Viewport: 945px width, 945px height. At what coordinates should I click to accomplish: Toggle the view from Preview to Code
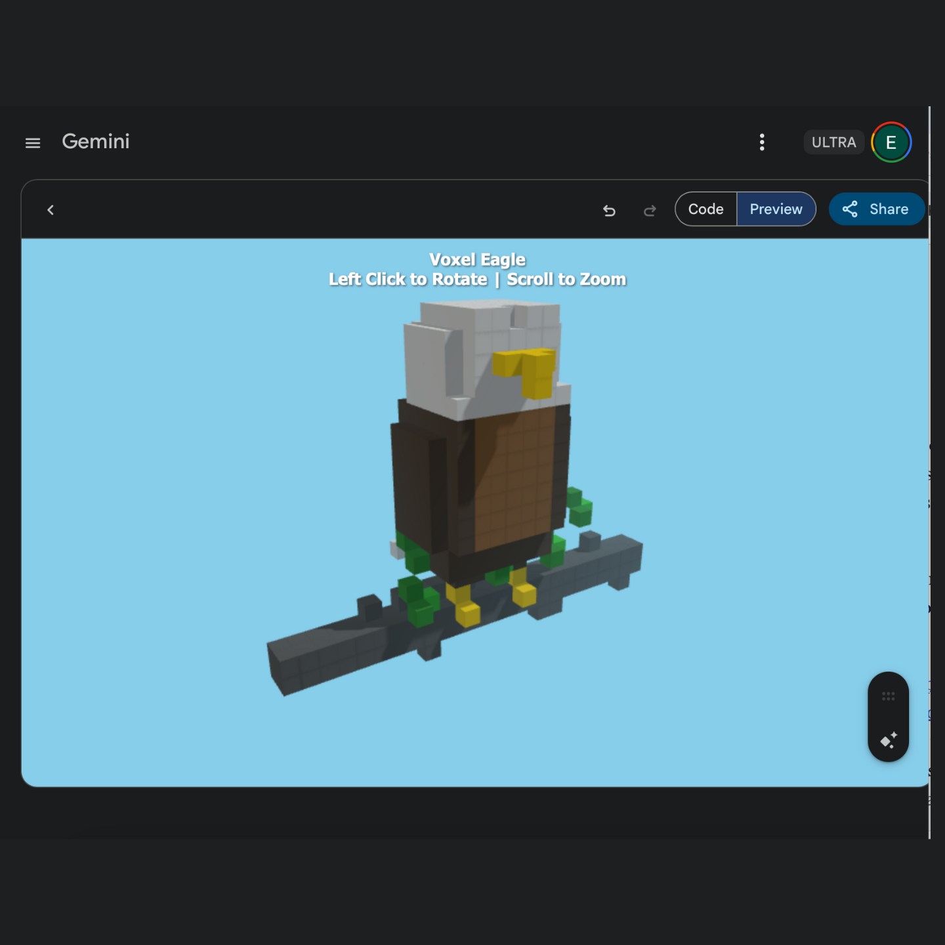705,209
